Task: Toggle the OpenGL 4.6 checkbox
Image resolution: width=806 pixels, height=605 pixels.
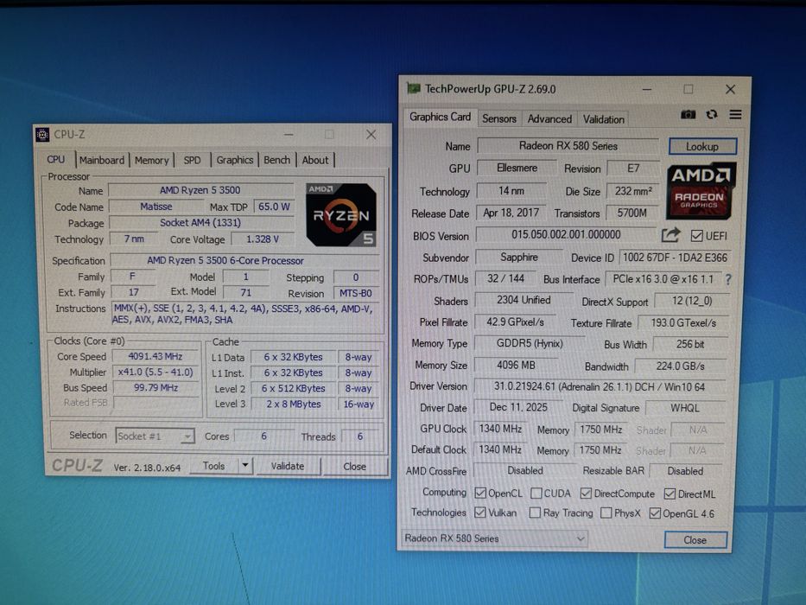Action: click(x=655, y=513)
